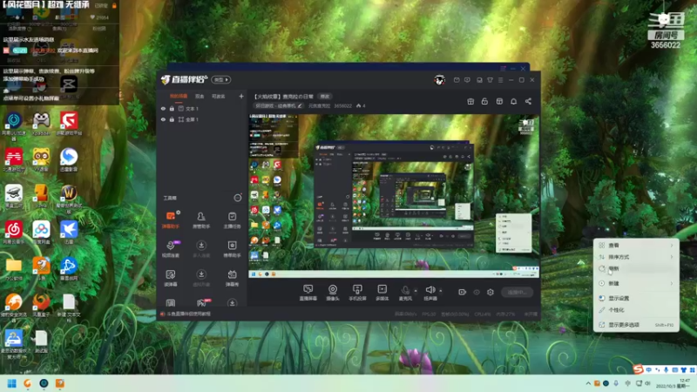Click the start streaming button
The width and height of the screenshot is (697, 392).
[517, 292]
